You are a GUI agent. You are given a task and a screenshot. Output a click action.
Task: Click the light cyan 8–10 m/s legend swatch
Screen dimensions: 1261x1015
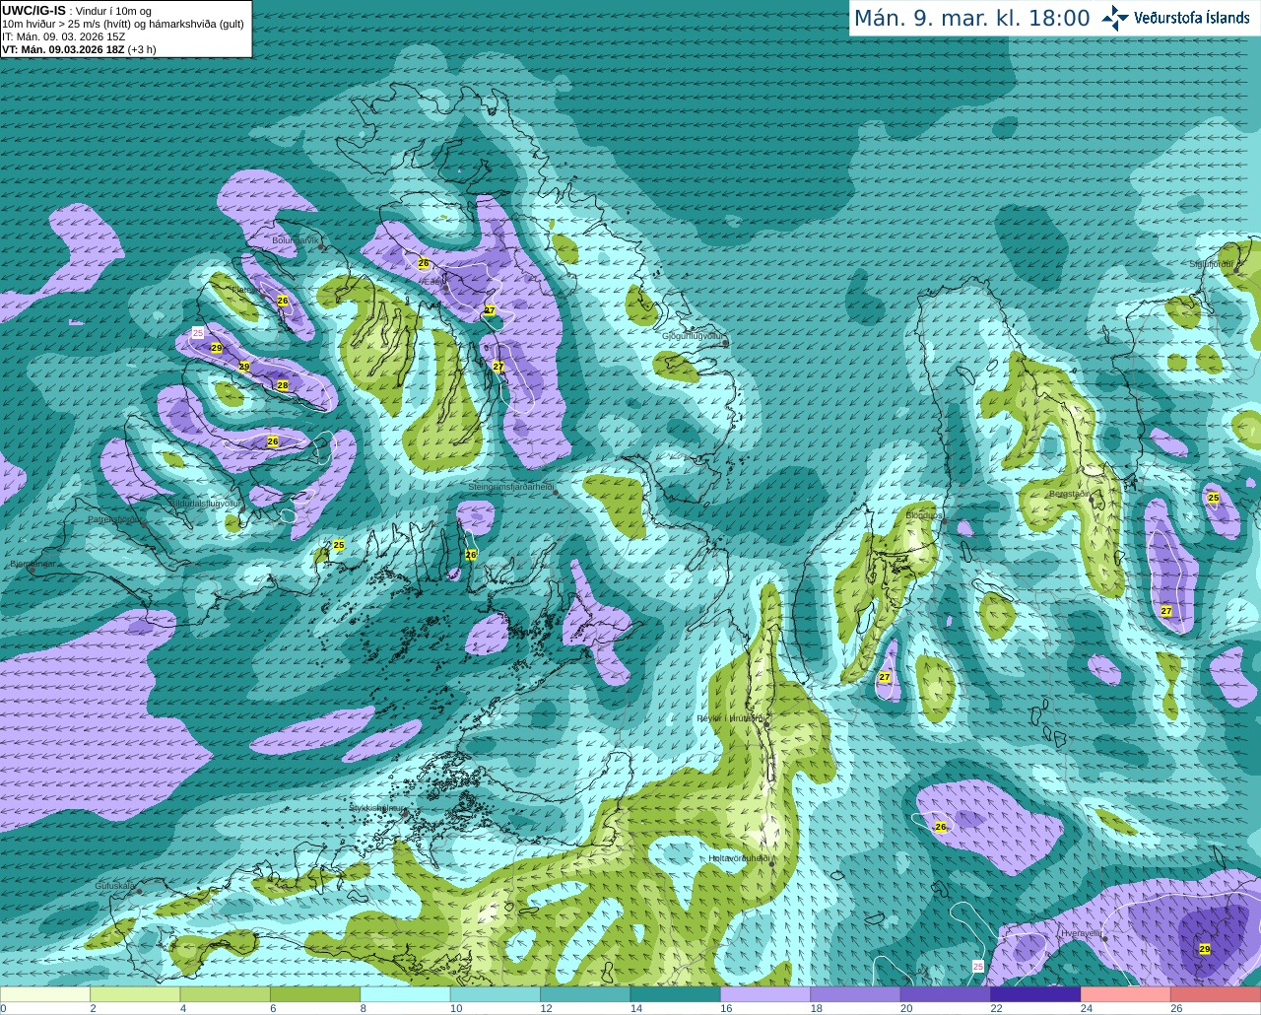click(x=406, y=994)
